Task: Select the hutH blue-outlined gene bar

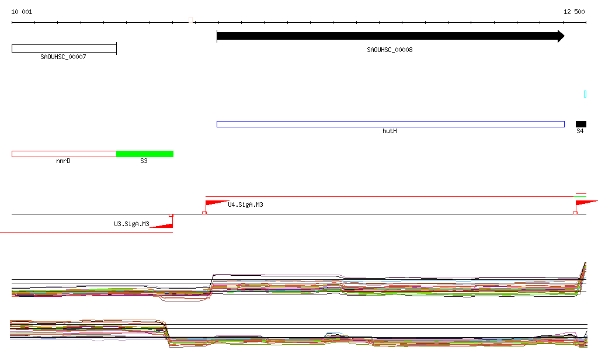Action: pyautogui.click(x=390, y=124)
